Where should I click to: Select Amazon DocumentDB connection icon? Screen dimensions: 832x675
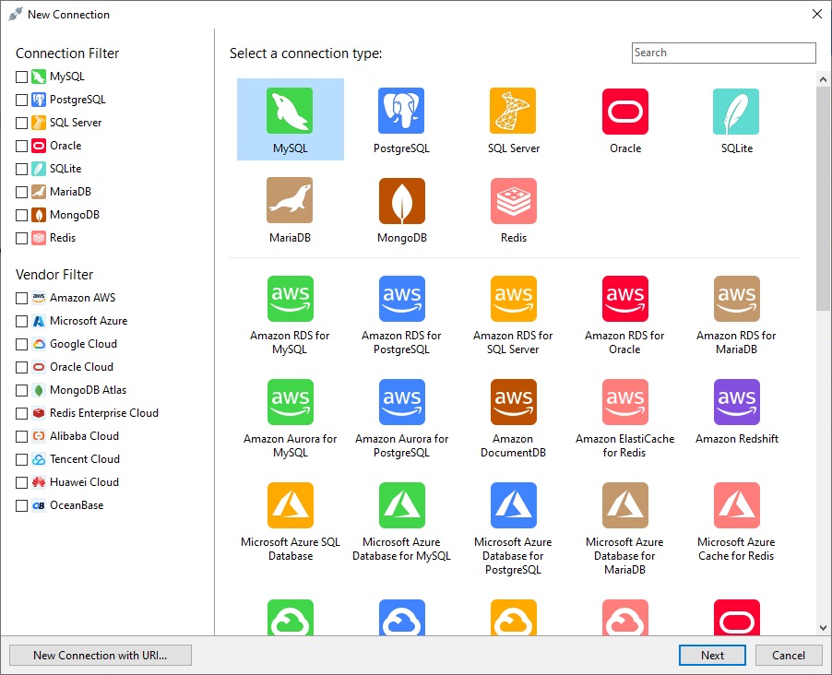click(x=513, y=402)
